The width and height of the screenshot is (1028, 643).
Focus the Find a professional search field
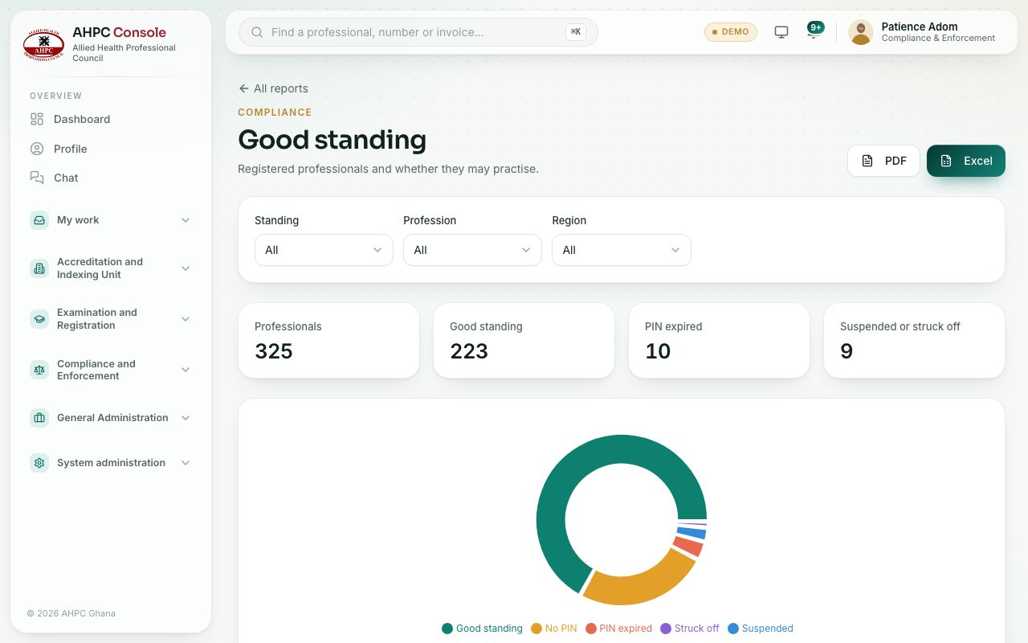coord(418,32)
